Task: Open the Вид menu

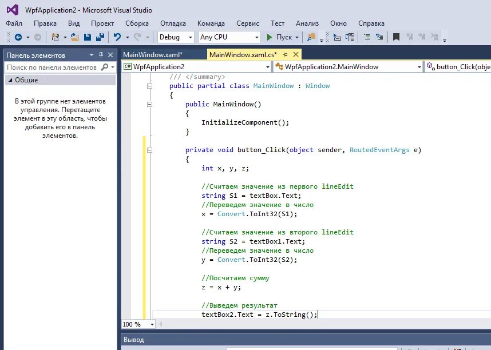Action: [74, 23]
